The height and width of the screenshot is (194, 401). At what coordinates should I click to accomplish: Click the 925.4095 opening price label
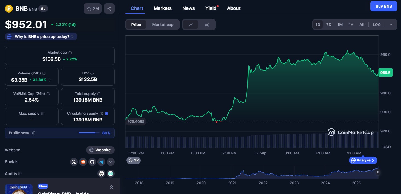(135, 121)
